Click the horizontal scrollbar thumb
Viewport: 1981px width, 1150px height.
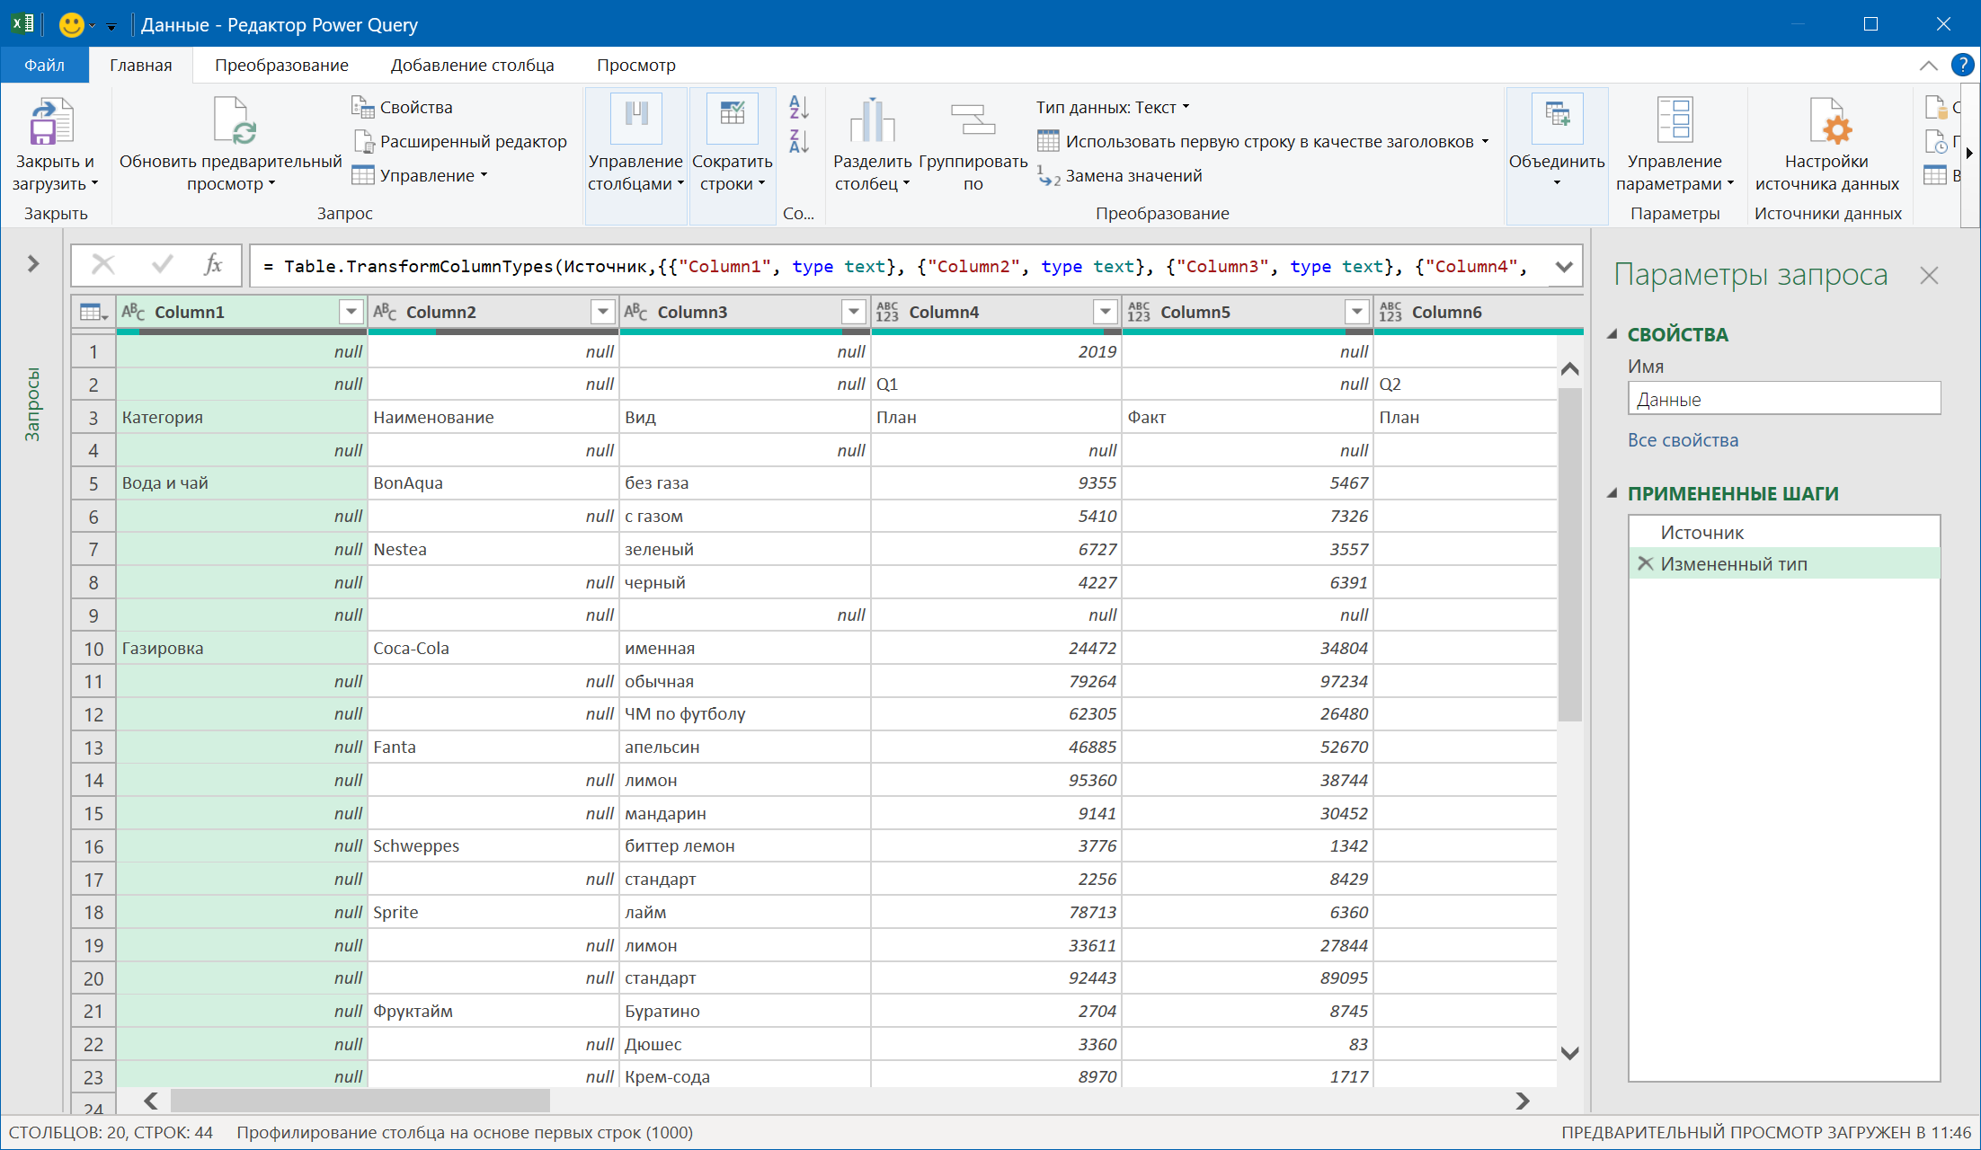tap(360, 1101)
